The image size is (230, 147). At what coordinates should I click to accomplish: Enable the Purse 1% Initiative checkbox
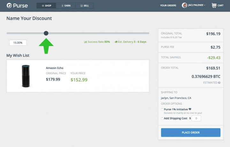(x=162, y=109)
